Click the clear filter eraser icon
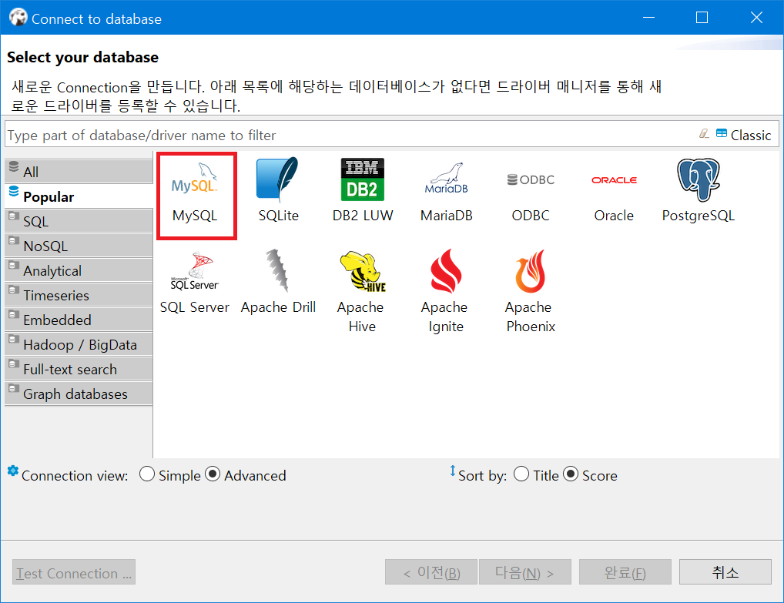Viewport: 784px width, 603px height. 703,134
